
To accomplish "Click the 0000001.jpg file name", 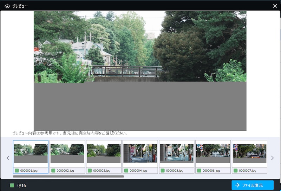I will coord(29,171).
